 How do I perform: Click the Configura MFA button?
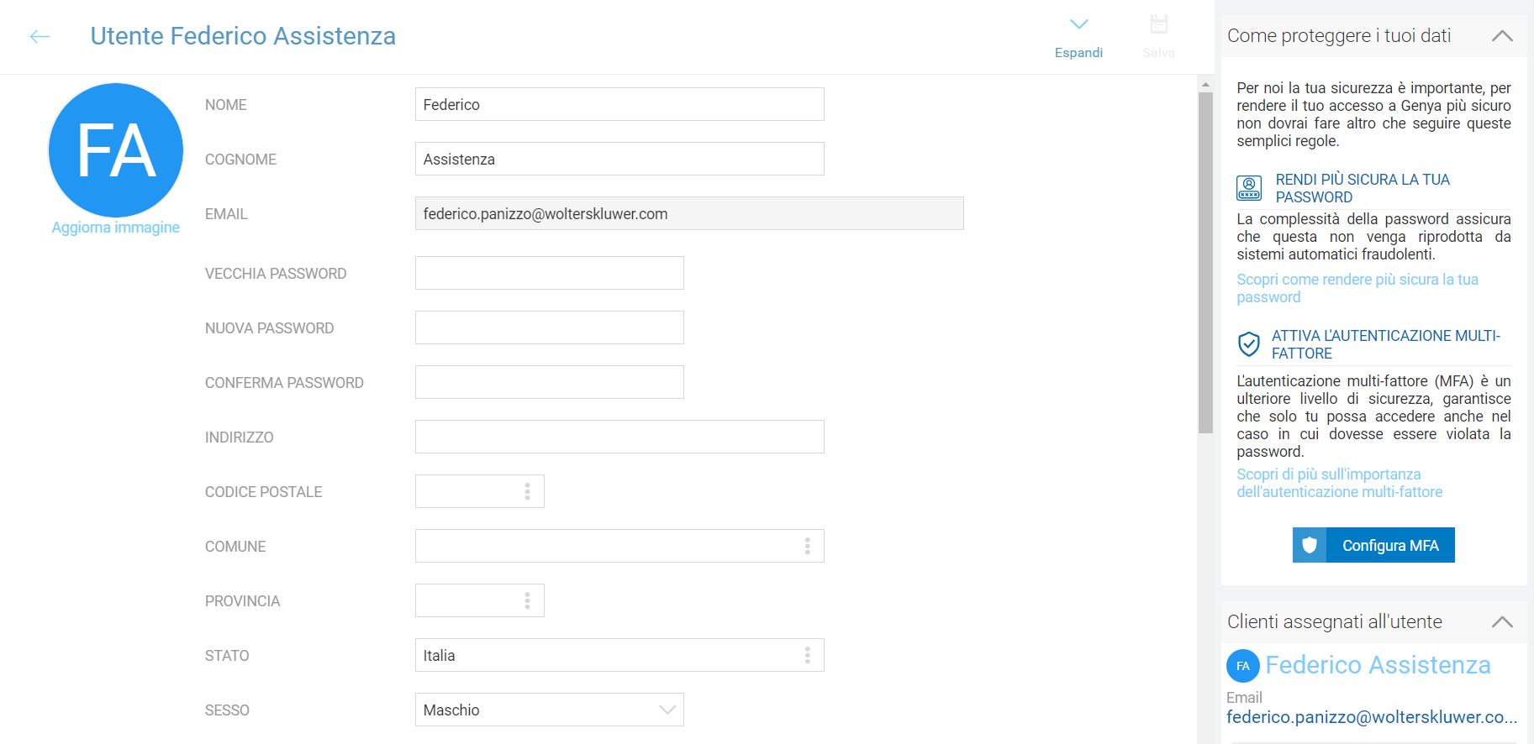[x=1373, y=545]
